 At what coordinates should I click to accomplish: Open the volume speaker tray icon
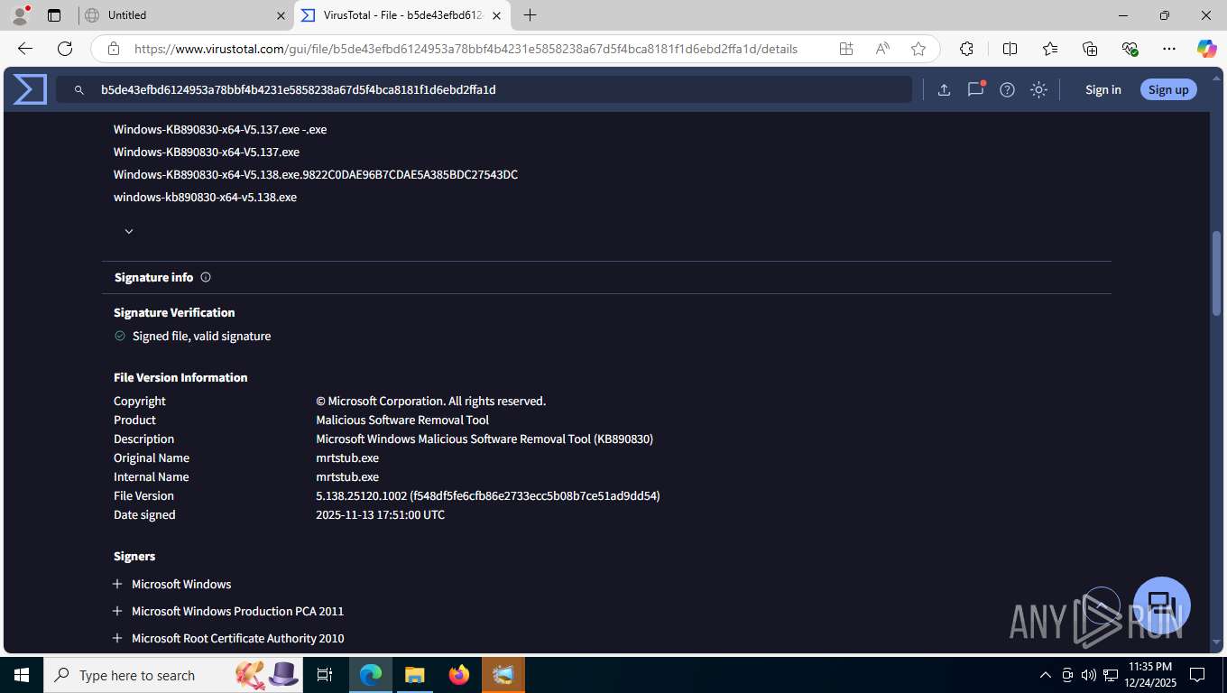click(1088, 675)
